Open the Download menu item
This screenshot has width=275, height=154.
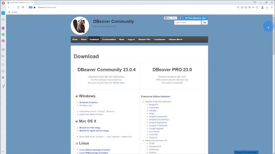click(x=95, y=39)
